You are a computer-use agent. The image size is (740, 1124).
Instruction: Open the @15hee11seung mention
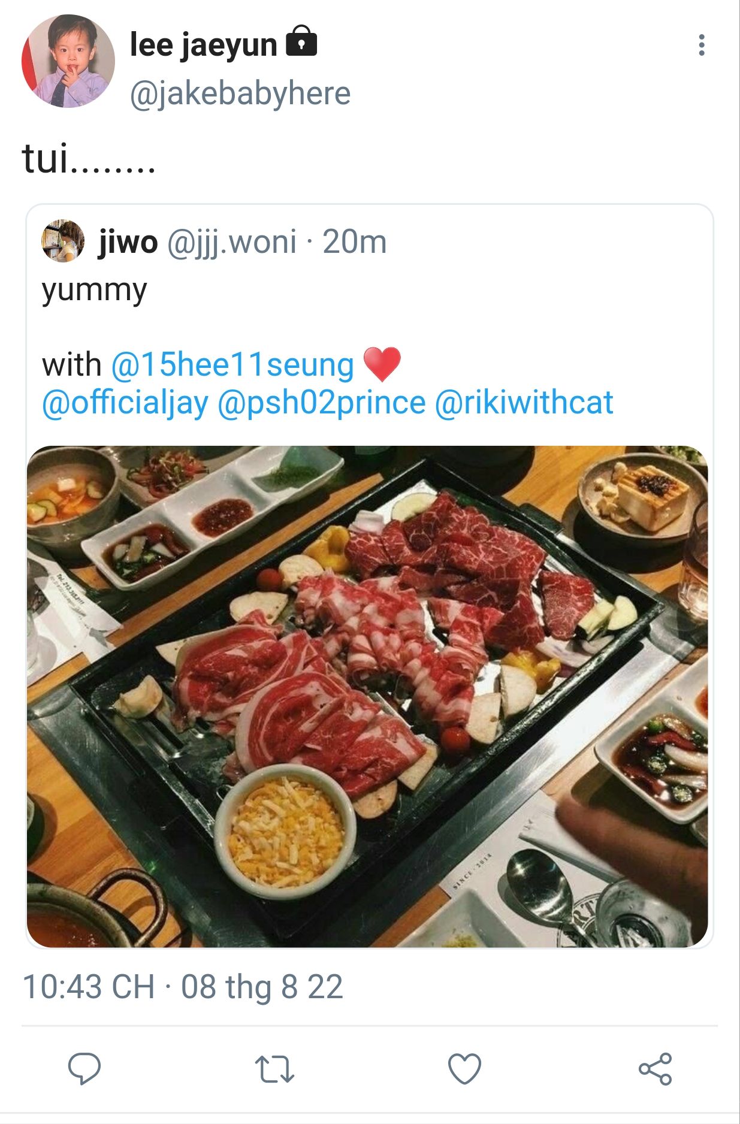pyautogui.click(x=232, y=365)
